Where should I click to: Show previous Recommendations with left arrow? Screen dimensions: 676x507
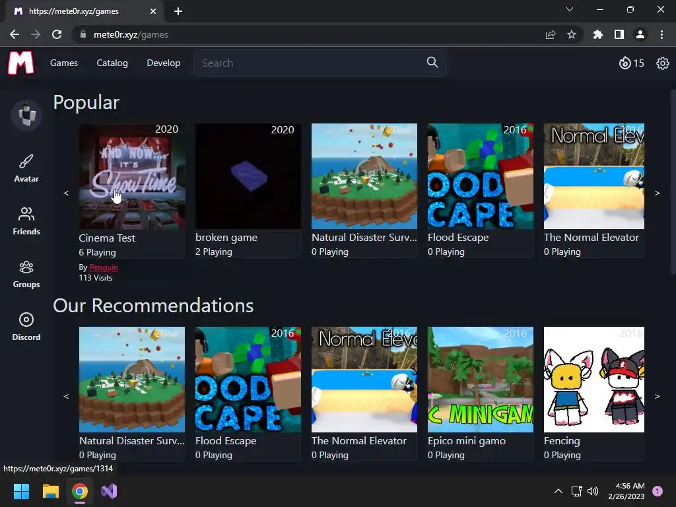click(66, 396)
